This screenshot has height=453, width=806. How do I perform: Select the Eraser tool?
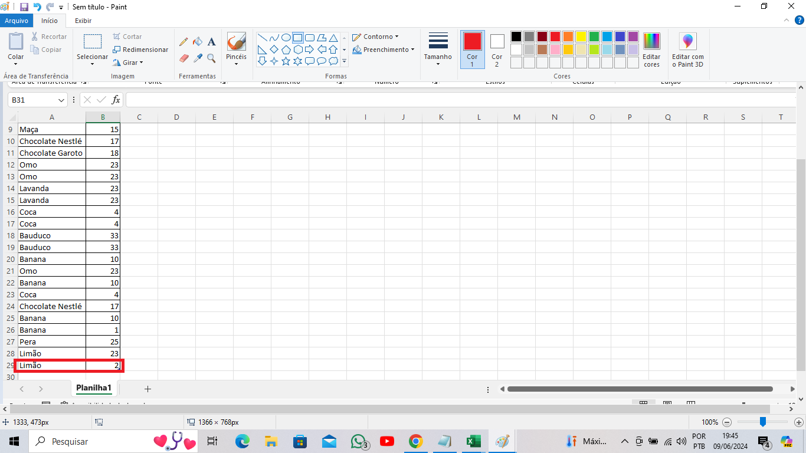coord(184,58)
